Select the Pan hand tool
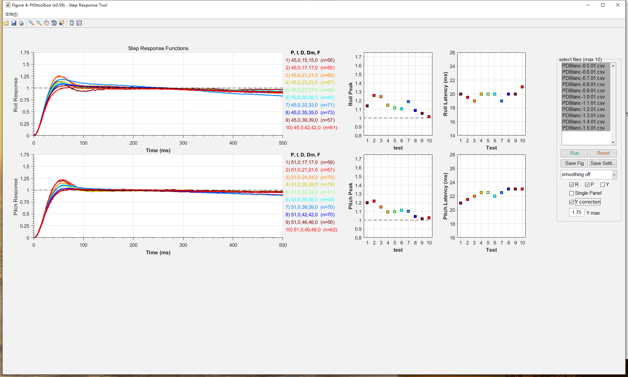Screen dimensions: 628x377 [x=46, y=23]
